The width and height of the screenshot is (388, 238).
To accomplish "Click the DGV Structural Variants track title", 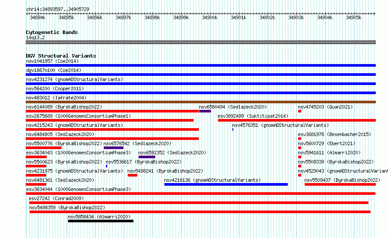I will point(61,56).
